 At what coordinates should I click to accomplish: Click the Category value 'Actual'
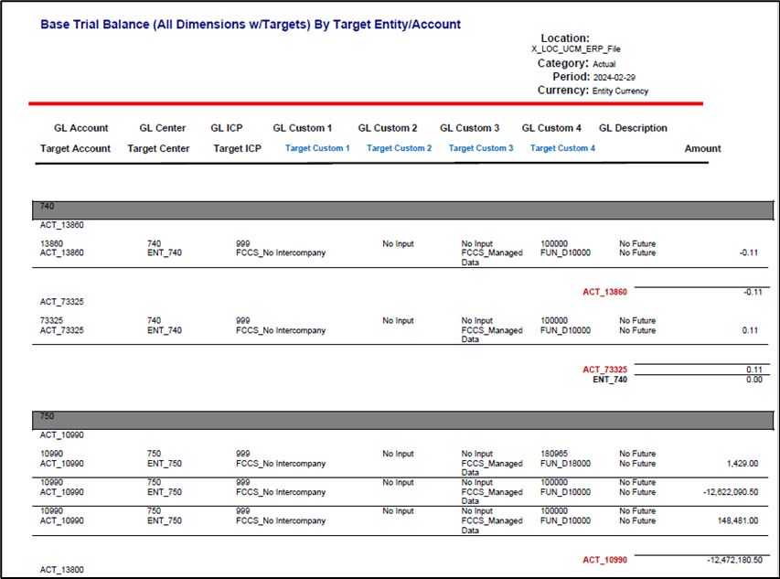pos(604,64)
